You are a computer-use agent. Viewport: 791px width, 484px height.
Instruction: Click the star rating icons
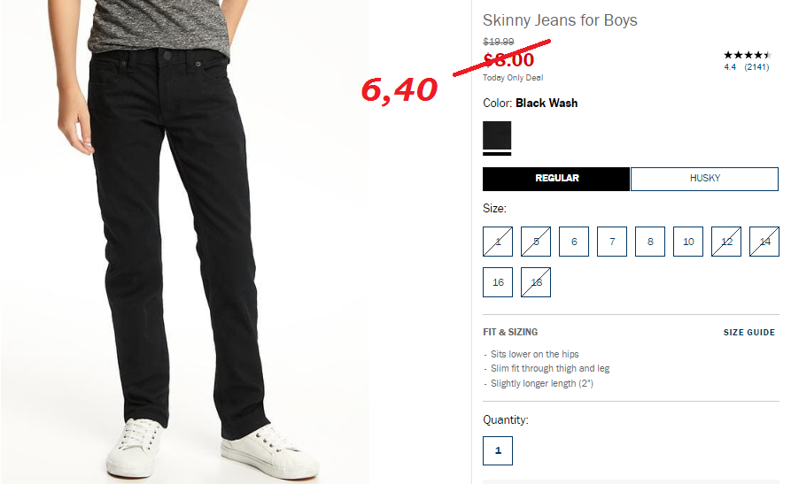pyautogui.click(x=748, y=55)
